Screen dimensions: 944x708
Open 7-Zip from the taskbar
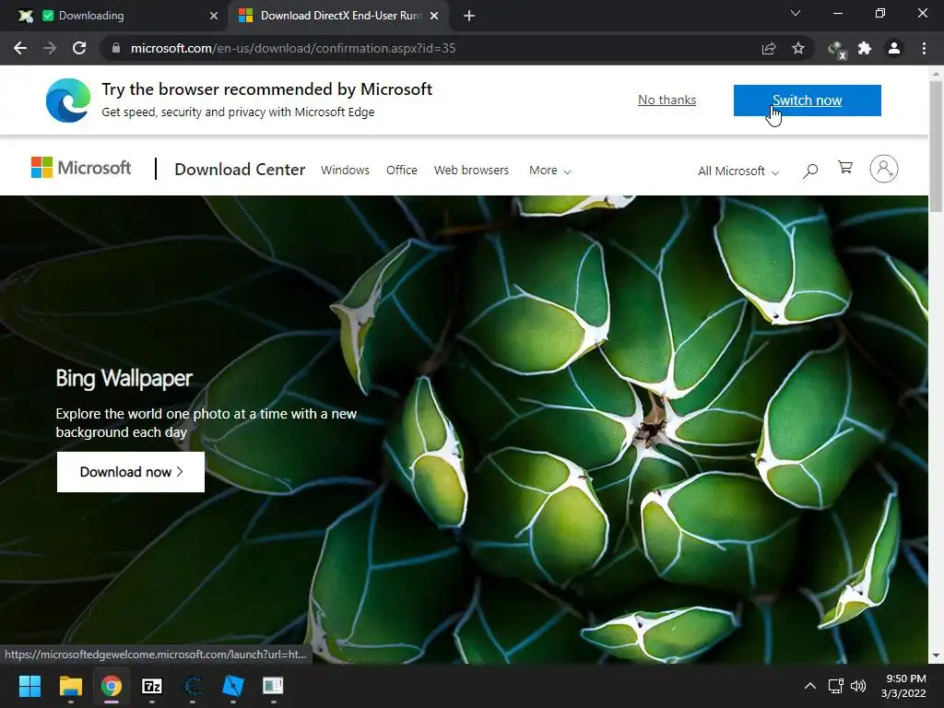tap(152, 686)
